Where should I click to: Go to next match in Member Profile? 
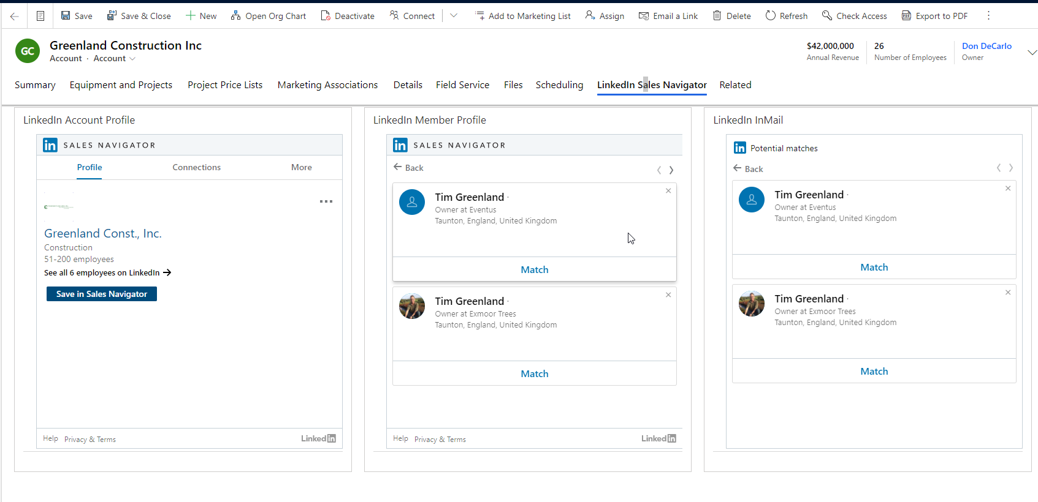(671, 170)
